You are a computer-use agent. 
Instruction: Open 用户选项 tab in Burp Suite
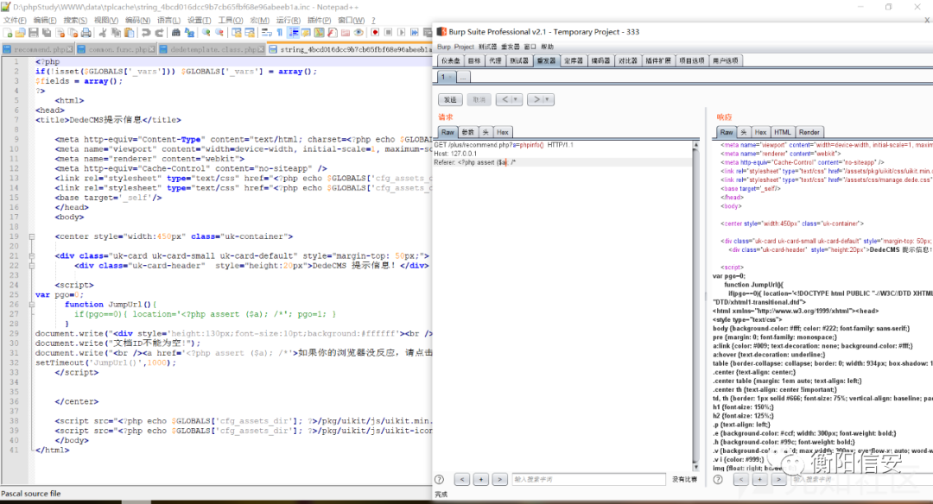pyautogui.click(x=726, y=60)
